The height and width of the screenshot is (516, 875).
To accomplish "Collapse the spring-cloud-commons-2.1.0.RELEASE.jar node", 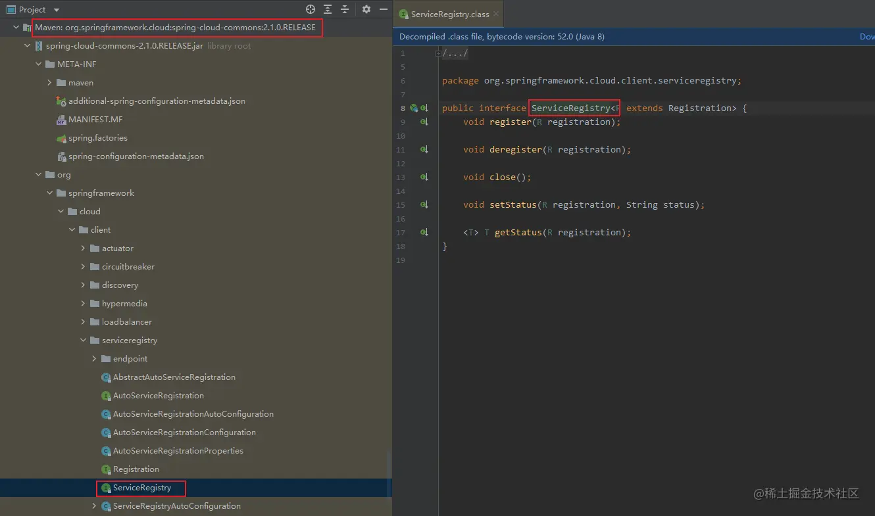I will (27, 46).
